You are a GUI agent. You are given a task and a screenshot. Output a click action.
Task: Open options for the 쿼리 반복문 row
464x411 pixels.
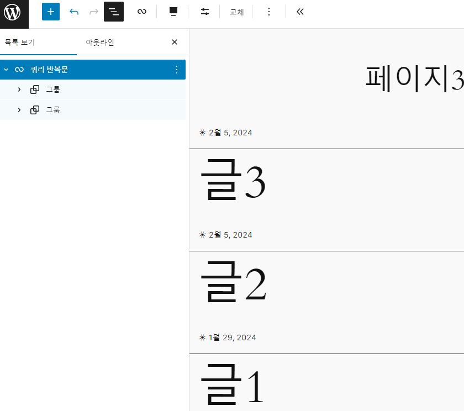[x=177, y=70]
